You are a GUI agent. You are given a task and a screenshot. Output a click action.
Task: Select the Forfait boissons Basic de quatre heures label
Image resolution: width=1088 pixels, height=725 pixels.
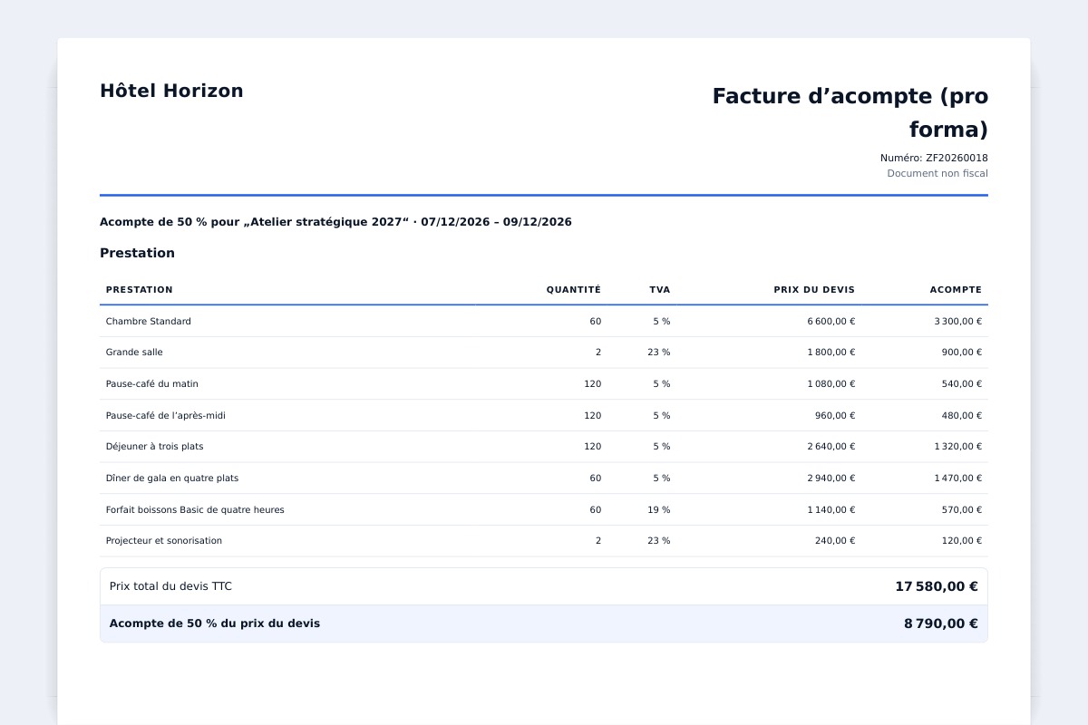click(x=195, y=509)
